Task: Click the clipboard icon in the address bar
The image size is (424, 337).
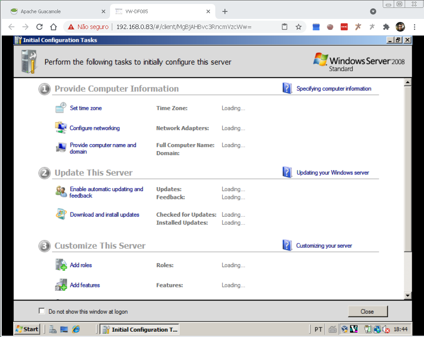Action: tap(285, 27)
